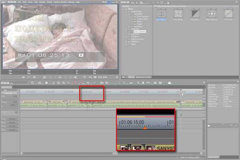Click the open project icon in timeline toolbar
Screen dimensions: 240x160
point(39,83)
